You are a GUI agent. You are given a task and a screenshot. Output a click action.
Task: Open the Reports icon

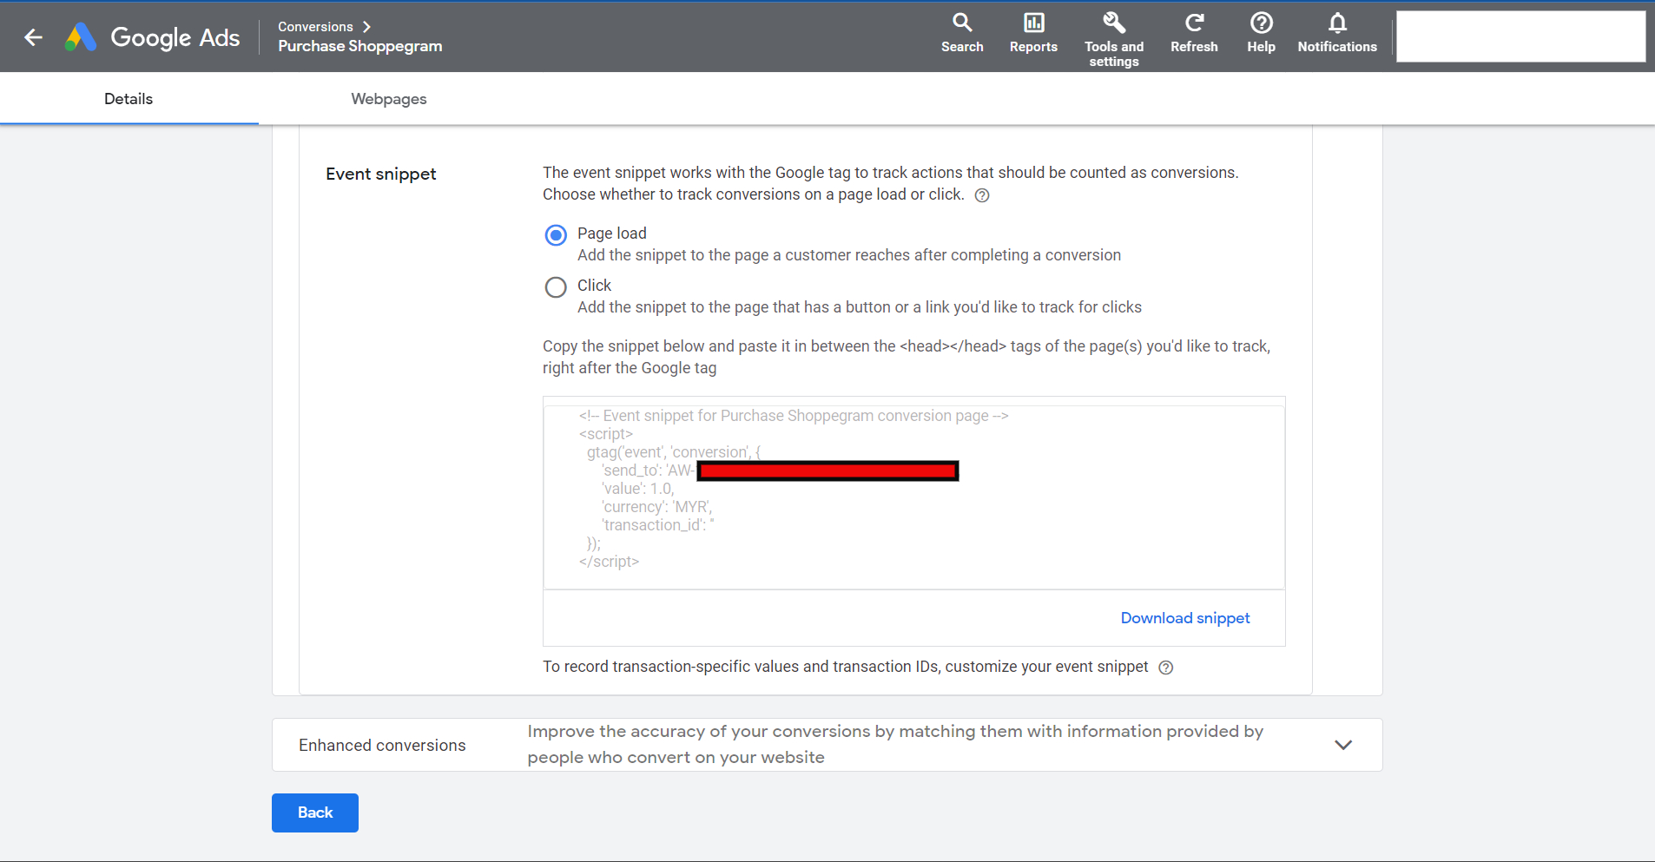(x=1033, y=23)
